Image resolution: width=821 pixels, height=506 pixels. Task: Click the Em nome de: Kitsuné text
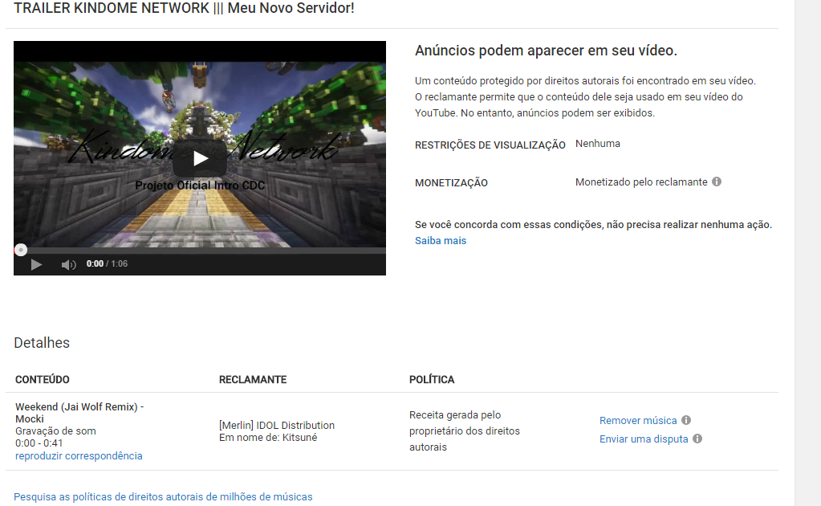tap(267, 438)
